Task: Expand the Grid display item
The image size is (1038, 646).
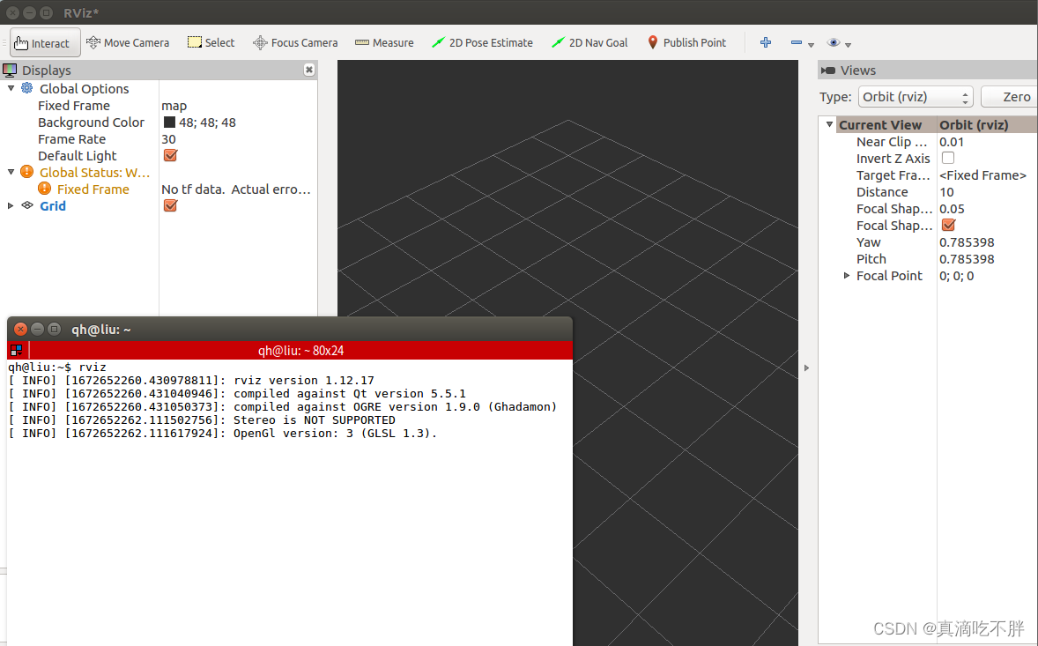Action: pyautogui.click(x=11, y=206)
